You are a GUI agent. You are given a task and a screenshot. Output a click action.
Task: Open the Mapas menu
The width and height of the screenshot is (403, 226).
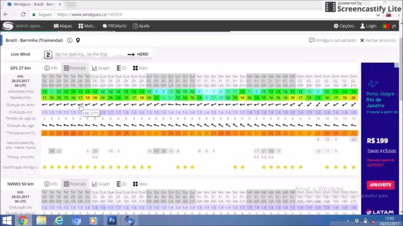63,26
